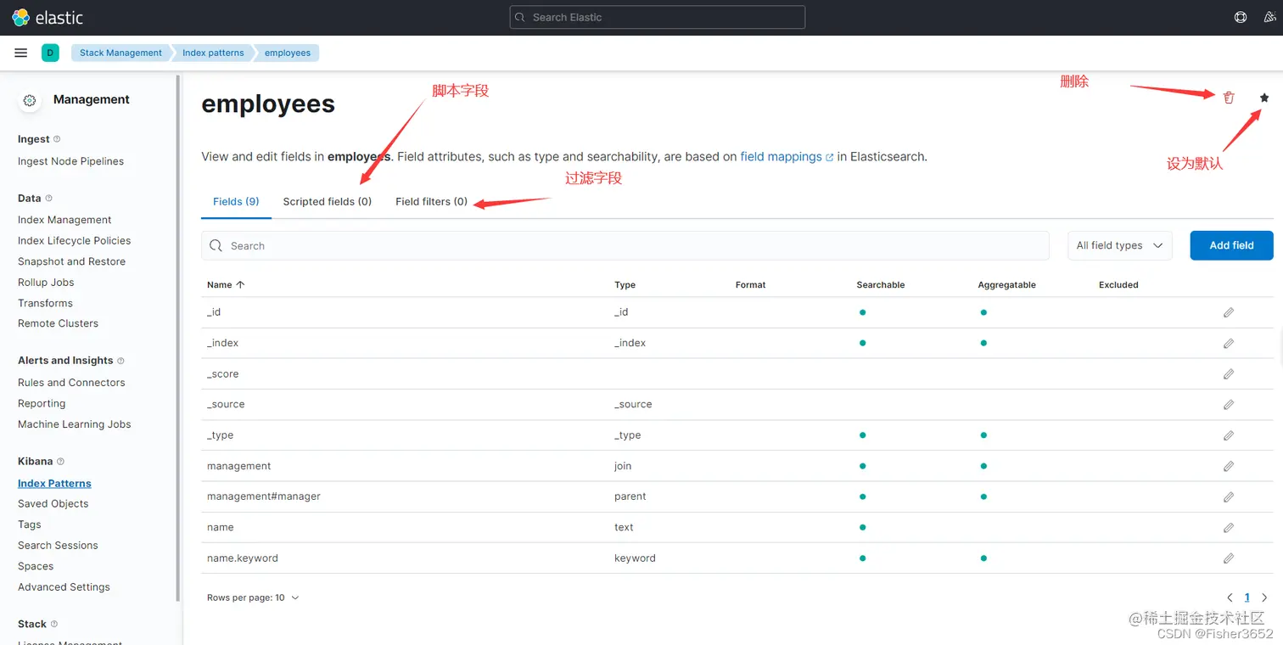Edit the _index field pencil icon

tap(1229, 343)
